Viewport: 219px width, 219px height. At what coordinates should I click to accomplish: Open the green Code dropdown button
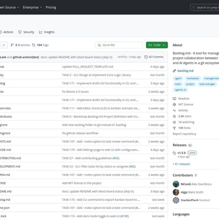click(x=157, y=45)
